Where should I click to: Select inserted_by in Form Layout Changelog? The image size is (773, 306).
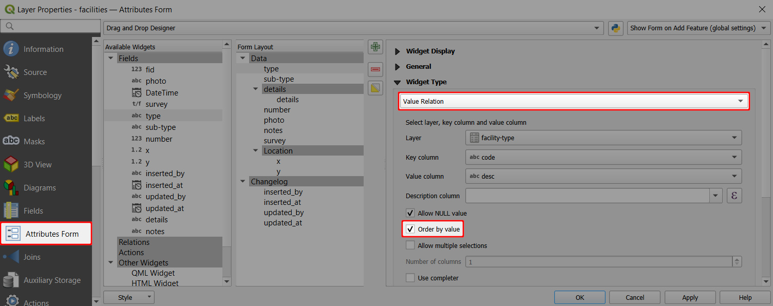pos(283,192)
